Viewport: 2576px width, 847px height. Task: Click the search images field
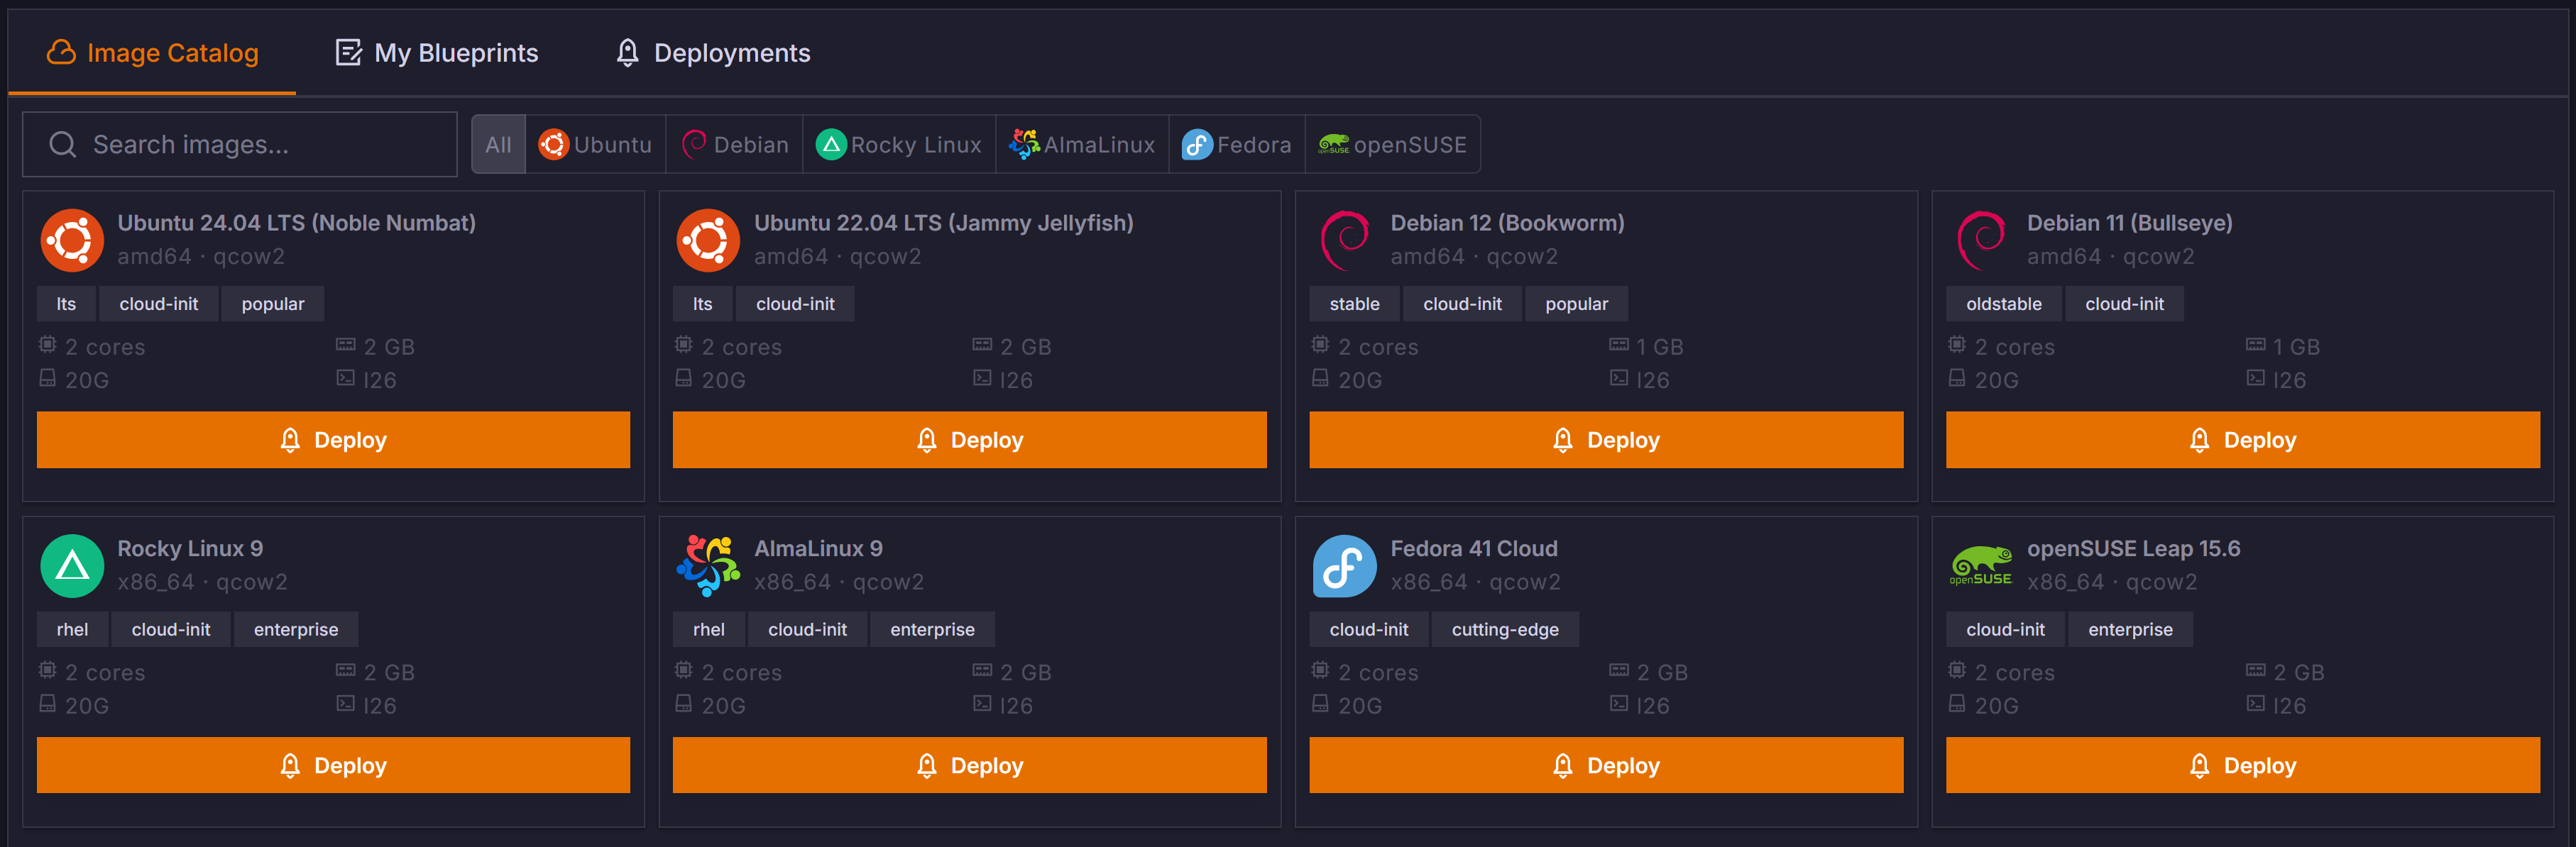coord(240,144)
